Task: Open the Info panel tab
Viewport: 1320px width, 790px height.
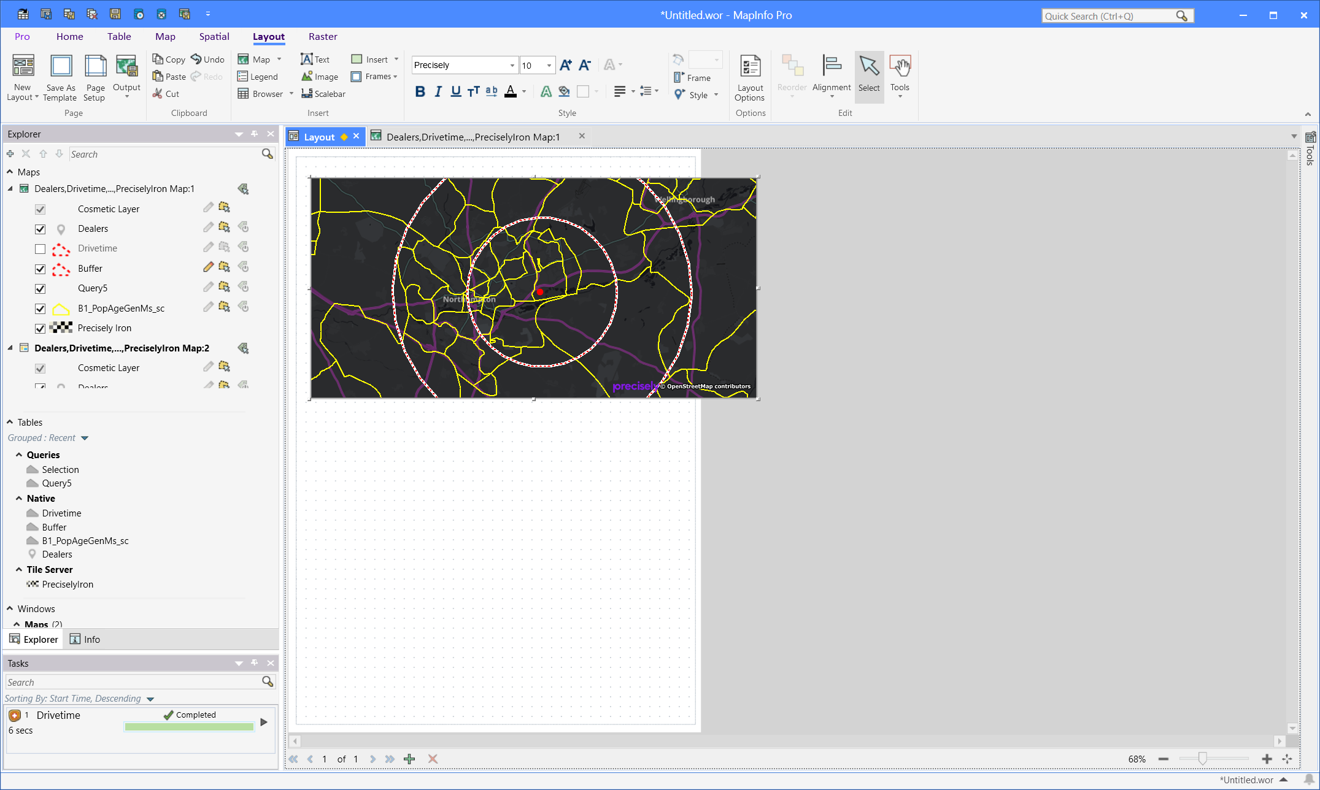Action: (x=85, y=639)
